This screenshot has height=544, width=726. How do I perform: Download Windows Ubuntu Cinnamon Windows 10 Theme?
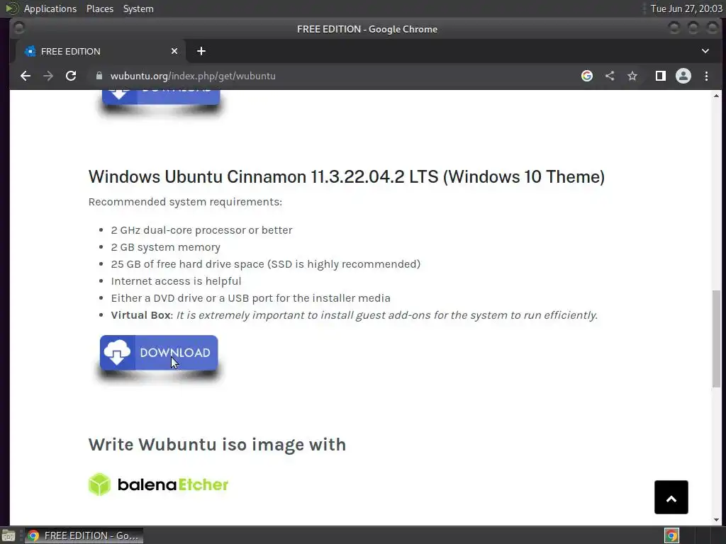pyautogui.click(x=159, y=353)
